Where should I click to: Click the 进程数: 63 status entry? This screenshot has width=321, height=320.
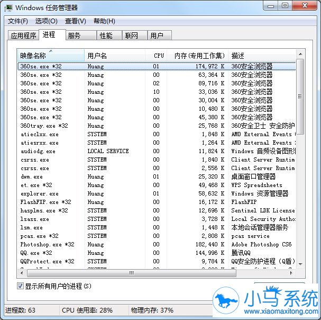point(20,310)
